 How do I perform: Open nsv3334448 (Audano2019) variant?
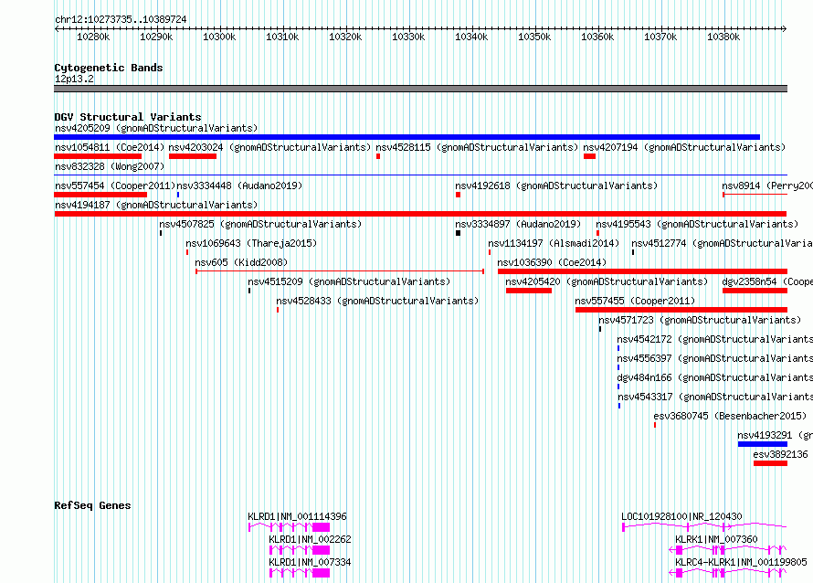coord(239,185)
